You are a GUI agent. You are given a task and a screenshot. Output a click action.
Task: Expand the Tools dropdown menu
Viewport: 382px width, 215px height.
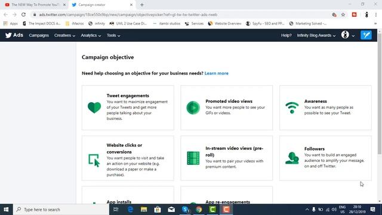[113, 35]
